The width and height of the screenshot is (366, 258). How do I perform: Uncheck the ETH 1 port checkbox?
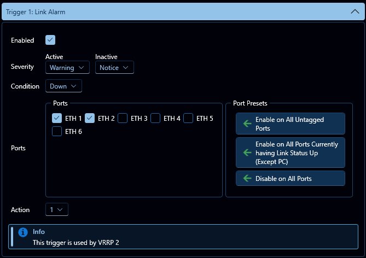[x=57, y=118]
